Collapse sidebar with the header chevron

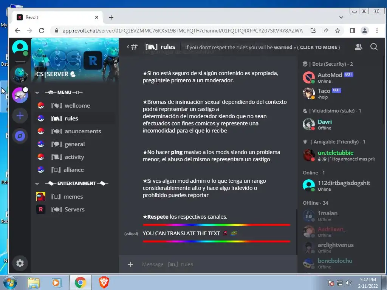point(128,46)
